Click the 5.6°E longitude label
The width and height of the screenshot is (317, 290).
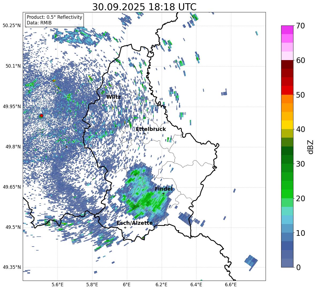58,285
